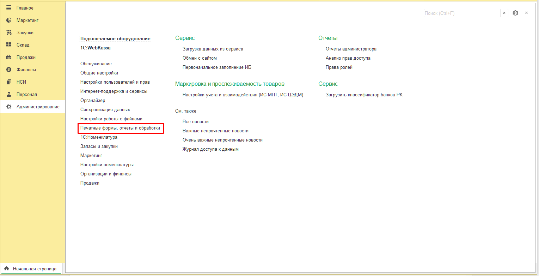The image size is (539, 276).
Task: Switch to the Начальная страница tab
Action: [x=31, y=269]
